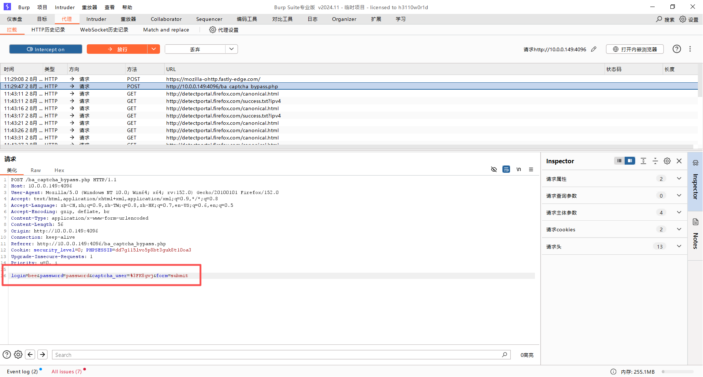Click the pencil icon to edit the request target
The height and width of the screenshot is (377, 703).
coord(594,49)
